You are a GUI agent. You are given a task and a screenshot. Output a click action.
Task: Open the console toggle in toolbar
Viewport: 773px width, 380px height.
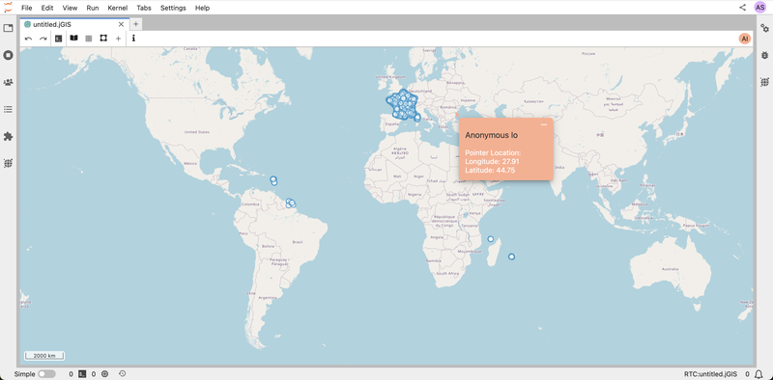click(59, 39)
